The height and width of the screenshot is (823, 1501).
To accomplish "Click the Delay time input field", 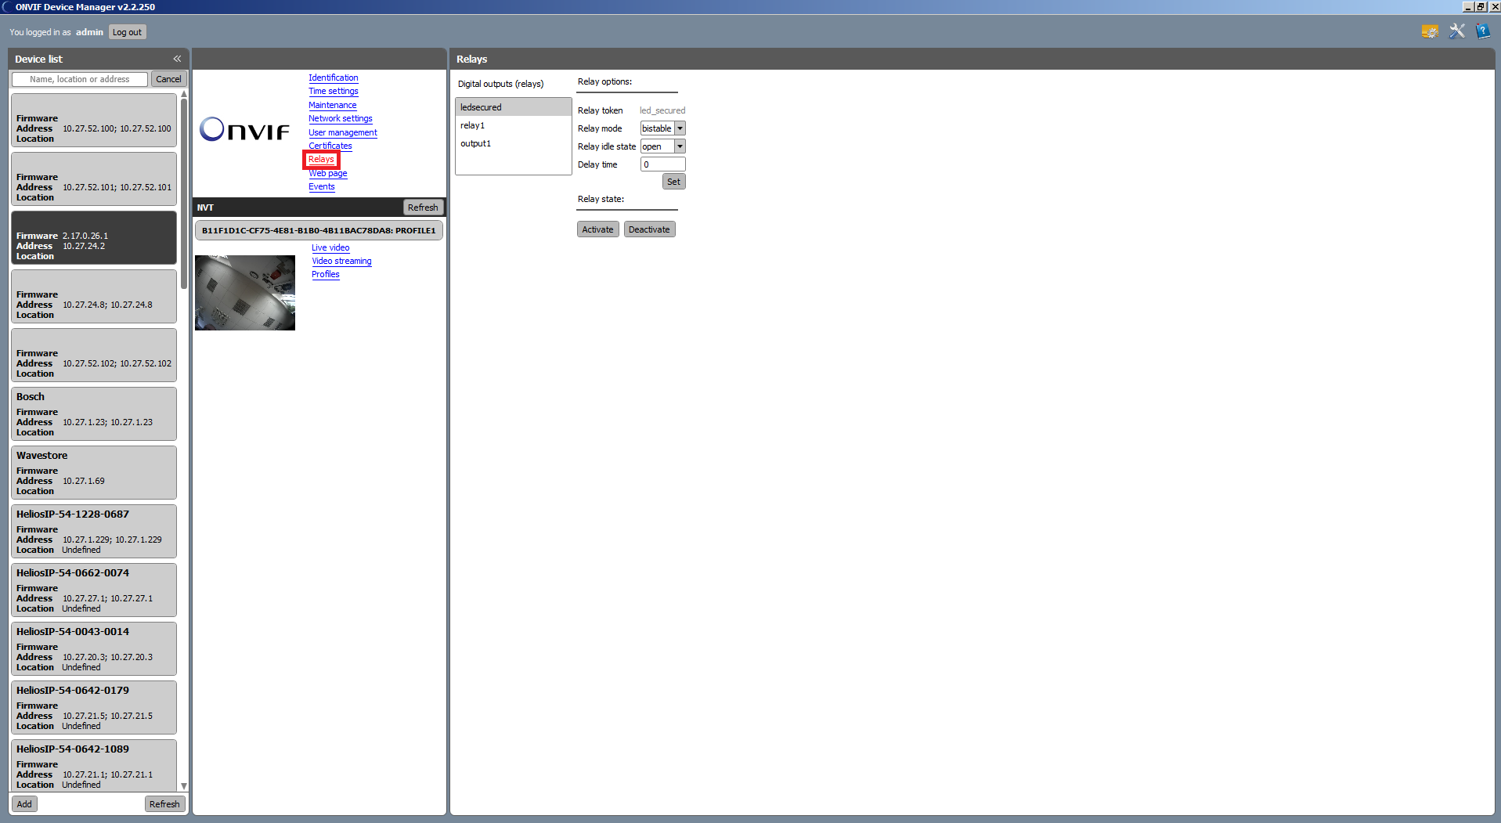I will 662,164.
